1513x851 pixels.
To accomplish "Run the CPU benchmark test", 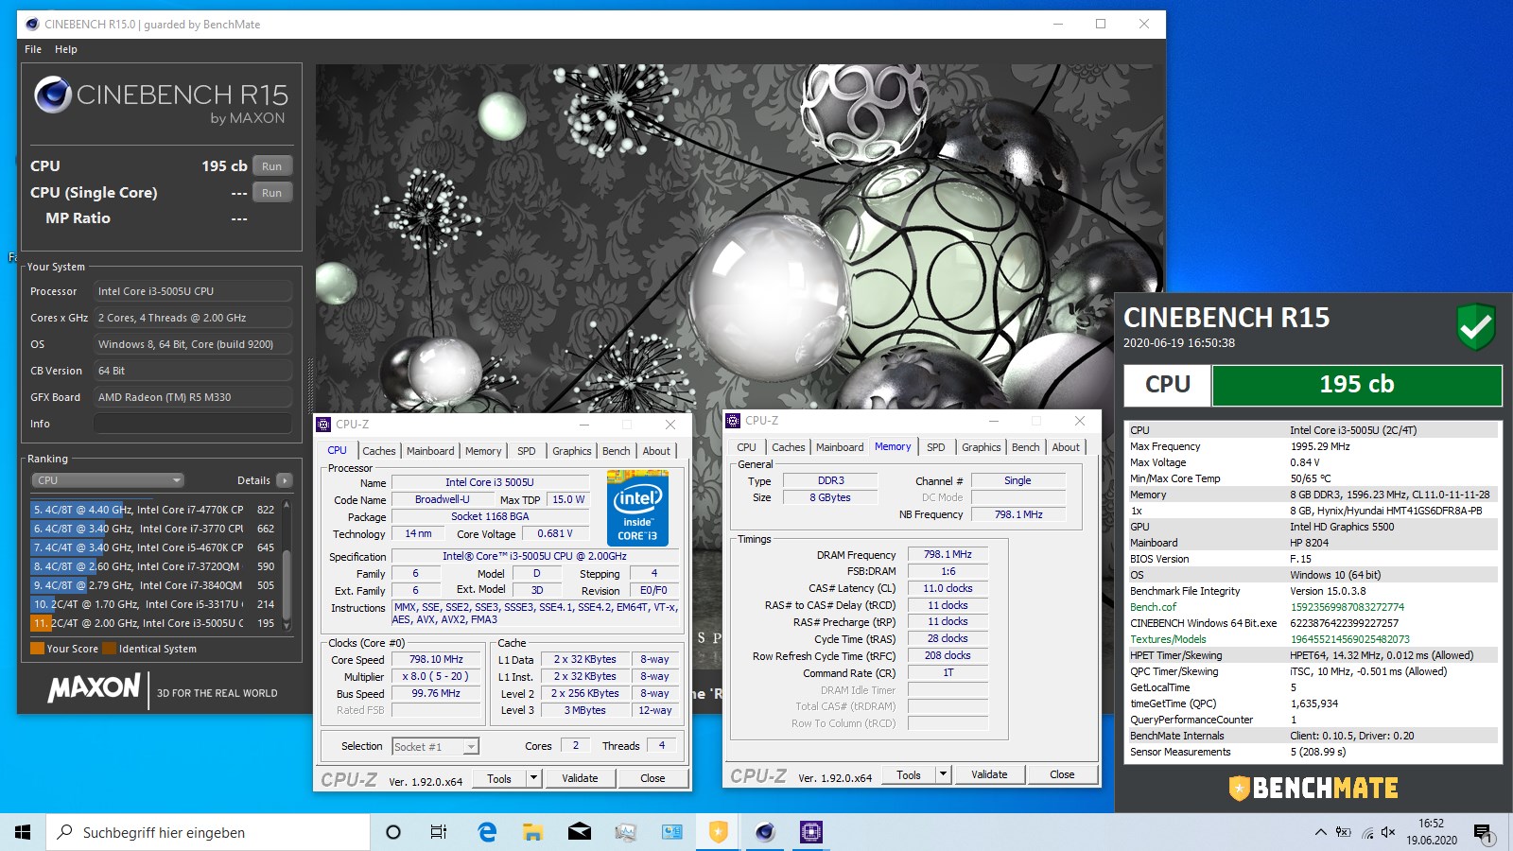I will 271,166.
